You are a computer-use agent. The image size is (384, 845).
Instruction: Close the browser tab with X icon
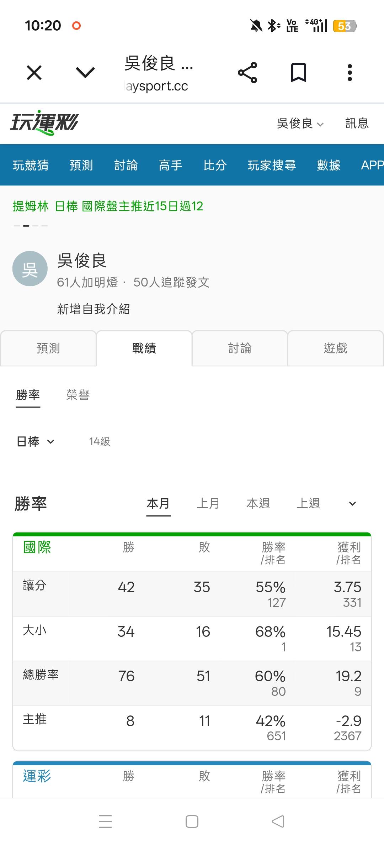34,73
